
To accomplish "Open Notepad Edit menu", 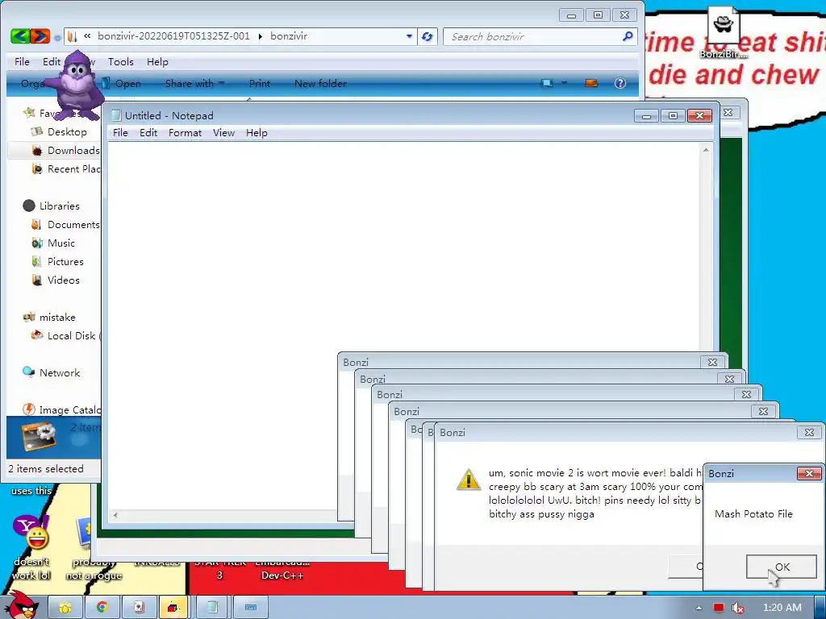I will pyautogui.click(x=148, y=133).
